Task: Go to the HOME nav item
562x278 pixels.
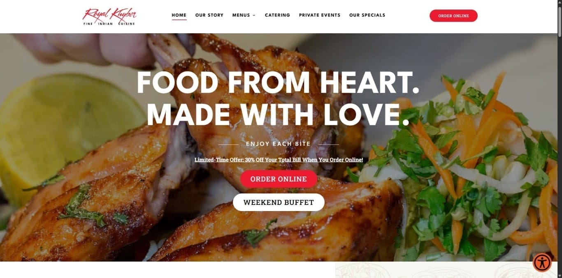Action: pyautogui.click(x=179, y=15)
